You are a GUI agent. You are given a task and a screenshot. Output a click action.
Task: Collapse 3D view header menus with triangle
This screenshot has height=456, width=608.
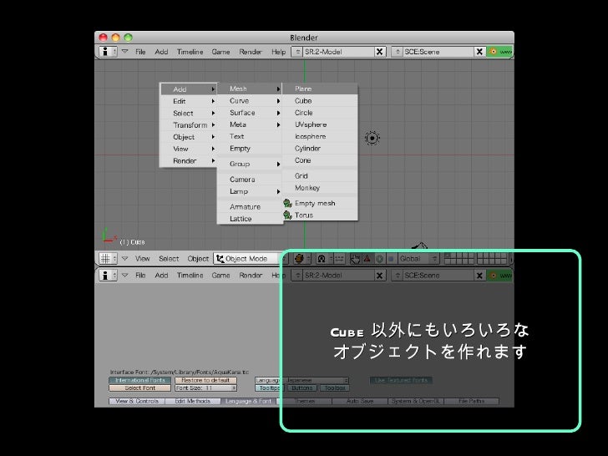coord(125,258)
